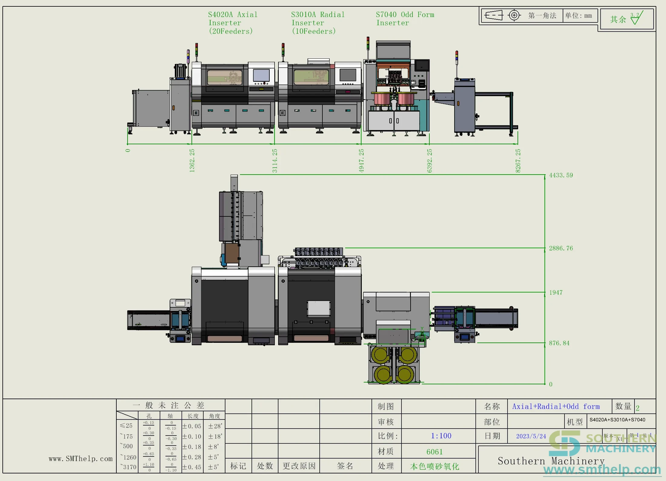Click the axial inserter monitor screen
Viewport: 666px width, 481px height.
[x=261, y=75]
